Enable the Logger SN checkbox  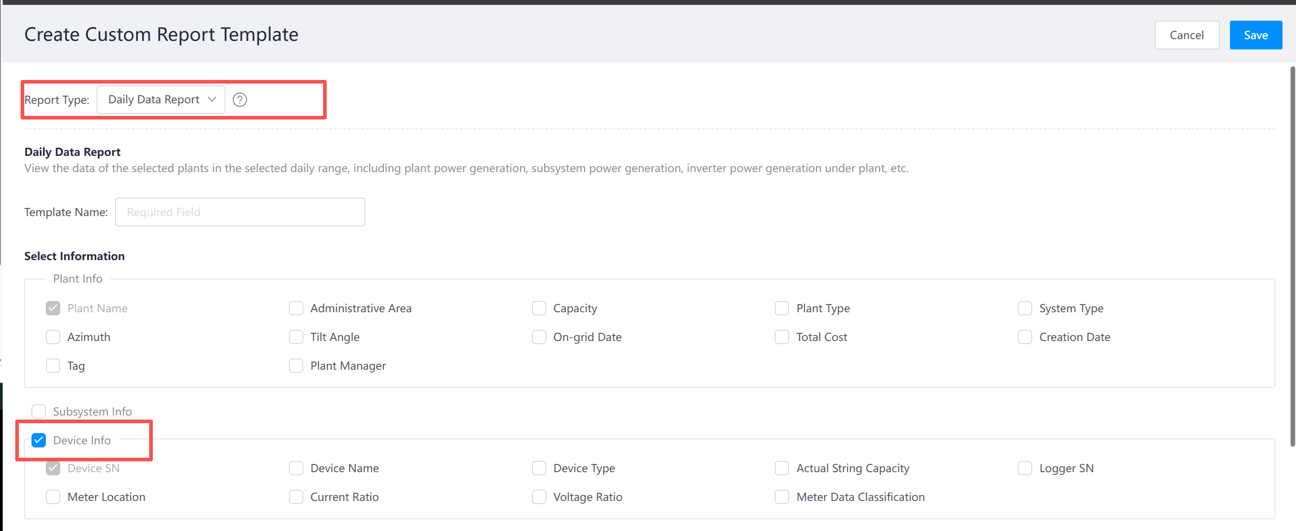click(1024, 468)
